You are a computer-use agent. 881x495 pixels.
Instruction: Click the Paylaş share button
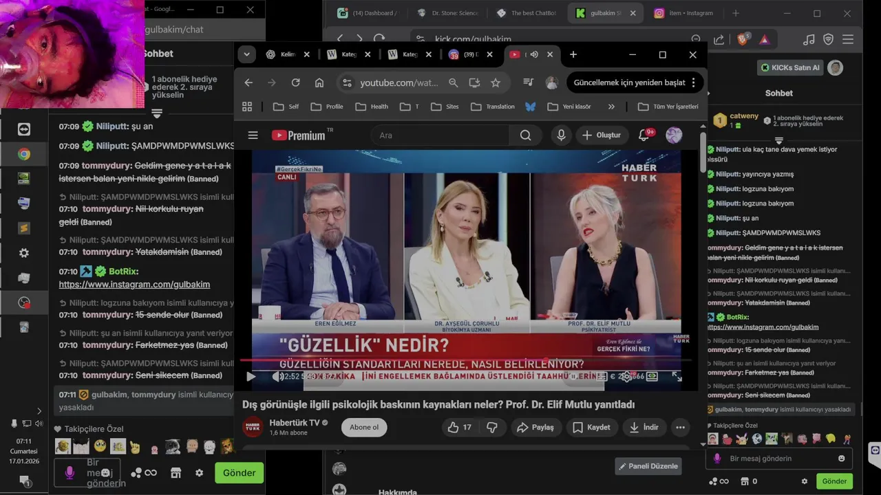click(x=535, y=427)
